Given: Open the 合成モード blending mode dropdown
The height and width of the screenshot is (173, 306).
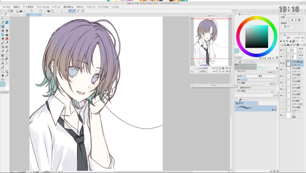Looking at the screenshot, I should 262,76.
